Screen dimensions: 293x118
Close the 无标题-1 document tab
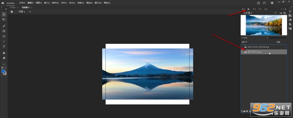pyautogui.click(x=18, y=8)
